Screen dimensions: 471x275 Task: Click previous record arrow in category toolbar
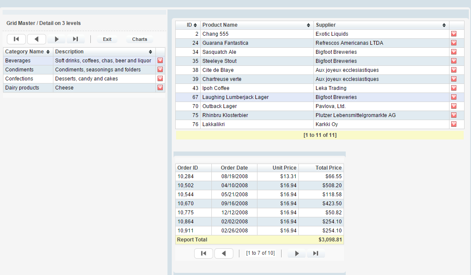click(x=37, y=39)
